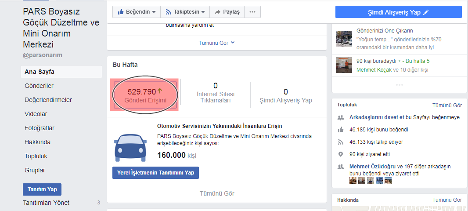Click the @parsonarim page handle

point(43,55)
